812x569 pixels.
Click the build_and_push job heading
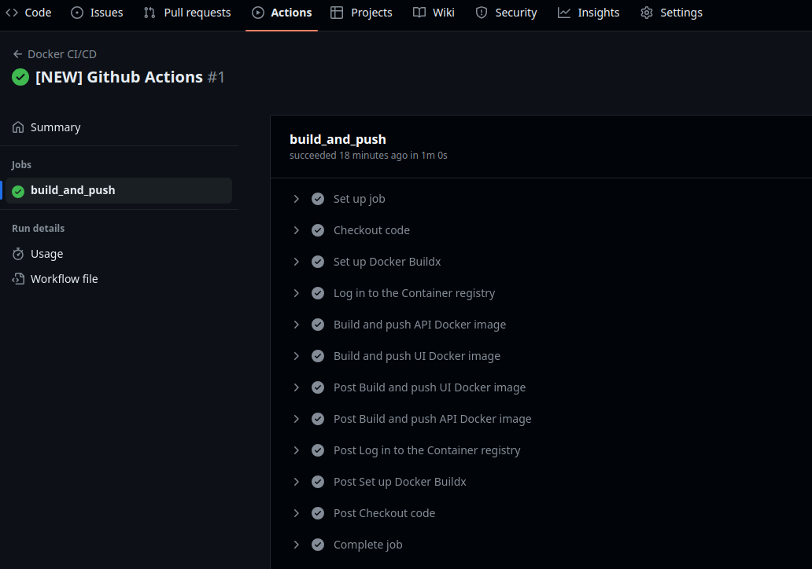pos(338,140)
